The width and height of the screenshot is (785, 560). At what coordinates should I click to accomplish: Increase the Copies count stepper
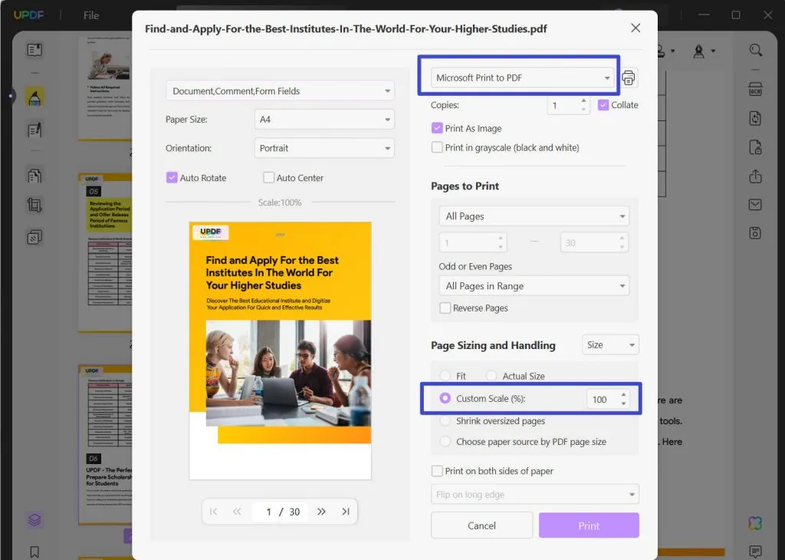coord(583,100)
